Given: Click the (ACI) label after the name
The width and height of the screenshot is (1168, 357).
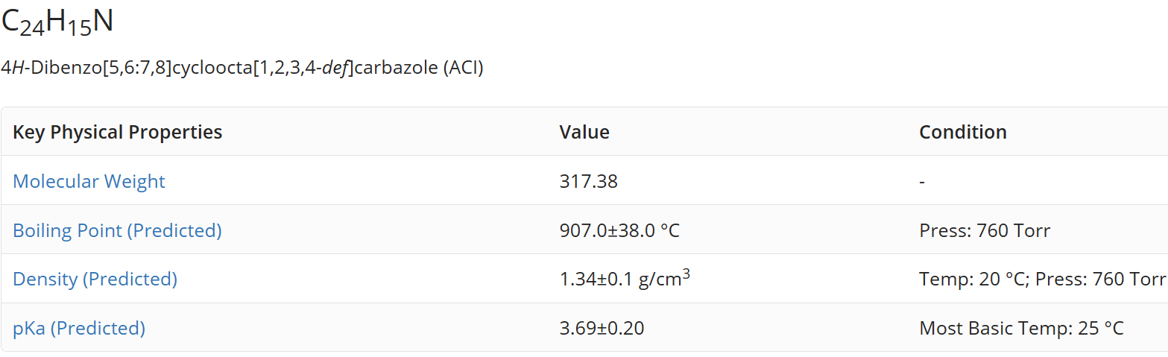Looking at the screenshot, I should click(x=464, y=68).
